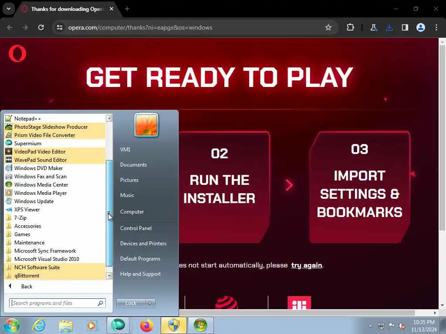Click the try again link

tap(306, 265)
